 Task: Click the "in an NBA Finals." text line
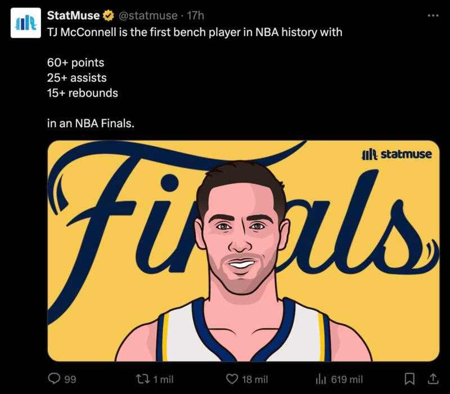(91, 124)
